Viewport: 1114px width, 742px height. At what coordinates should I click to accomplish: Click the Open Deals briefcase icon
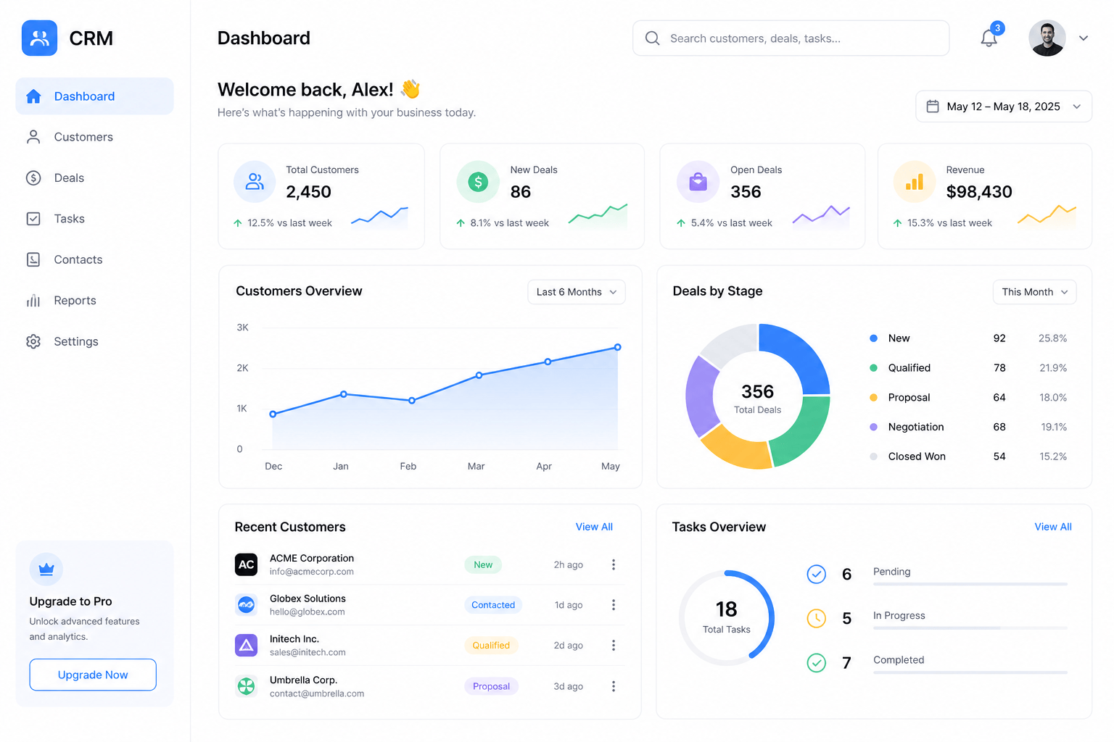pos(698,182)
